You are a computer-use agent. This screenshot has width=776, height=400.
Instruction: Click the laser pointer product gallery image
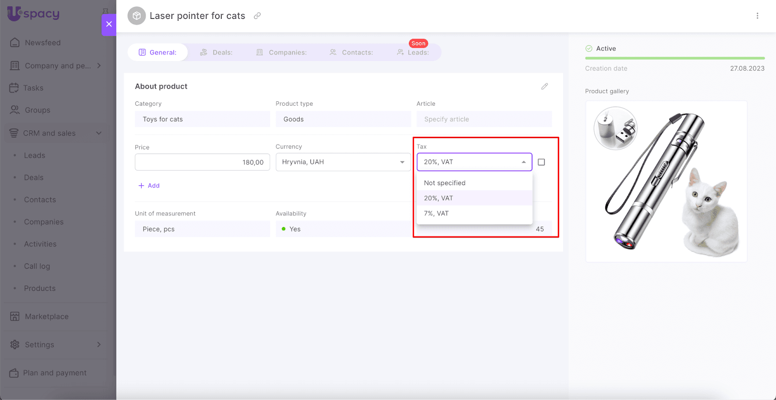tap(666, 181)
